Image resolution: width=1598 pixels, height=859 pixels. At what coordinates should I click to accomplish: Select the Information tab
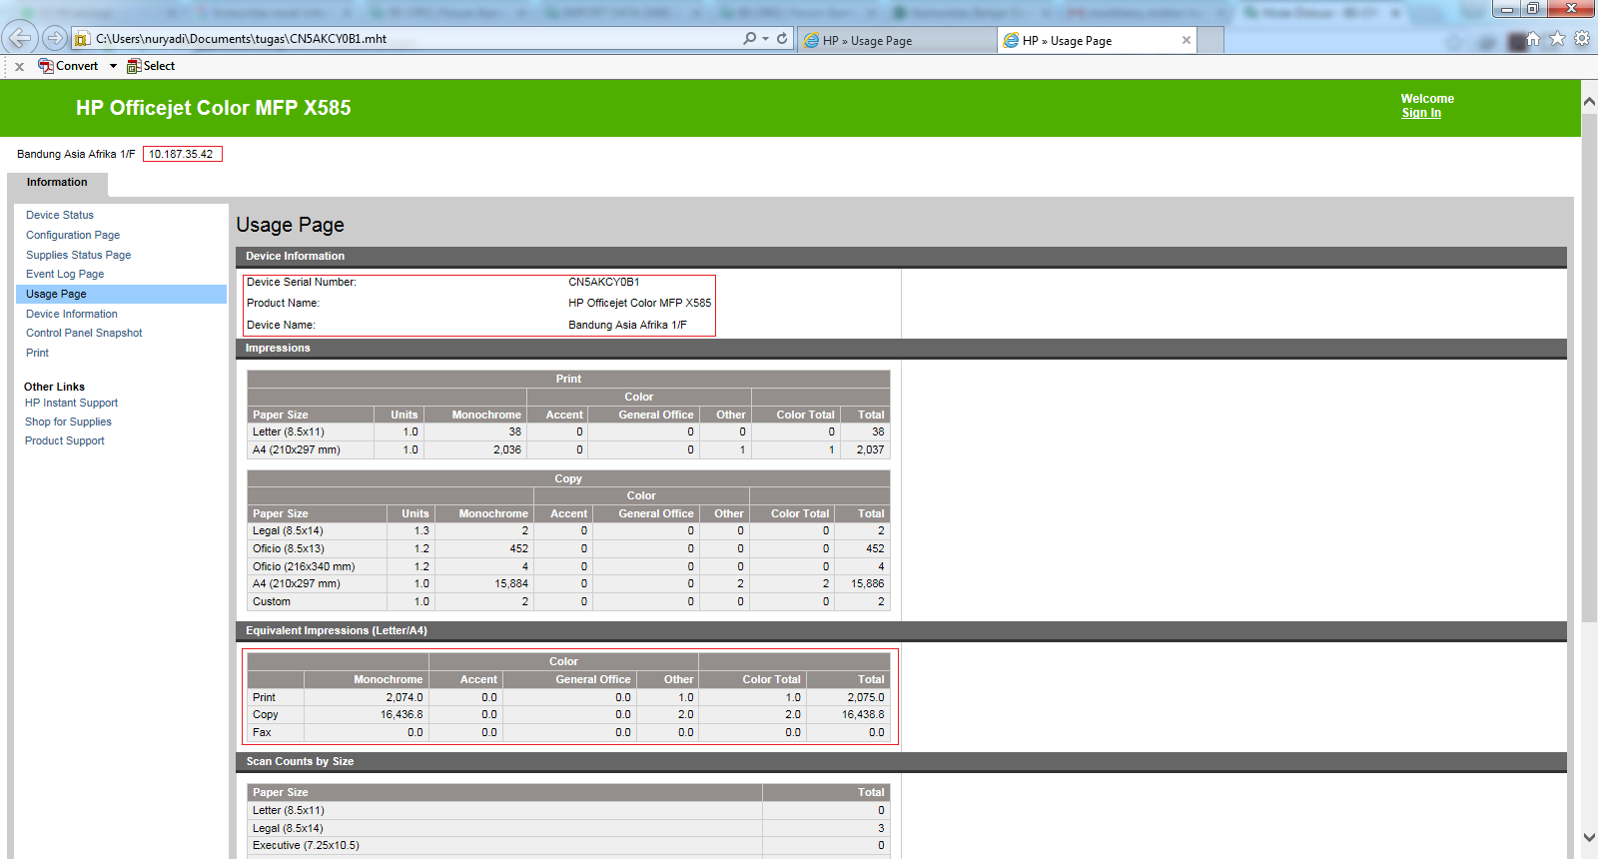[x=57, y=183]
